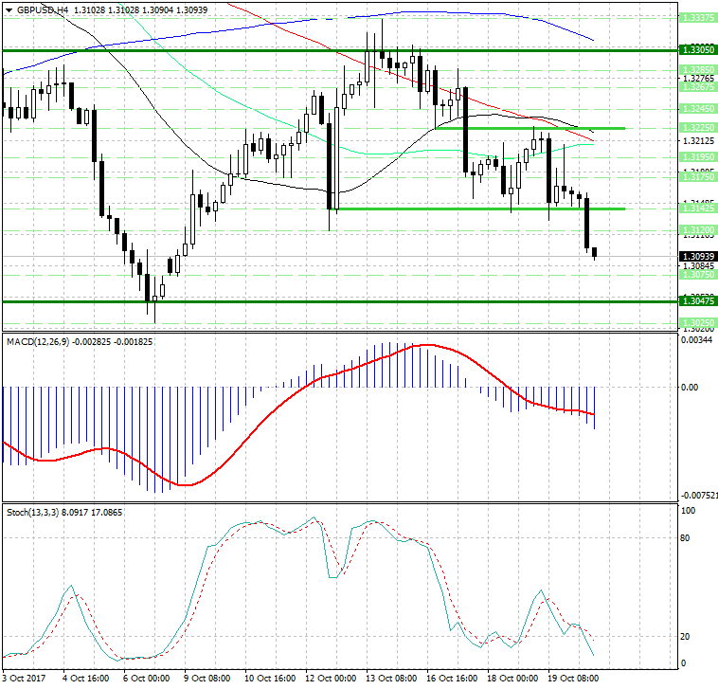Click the 1.31425 price level label
Screen dimensions: 718x689
pos(697,208)
